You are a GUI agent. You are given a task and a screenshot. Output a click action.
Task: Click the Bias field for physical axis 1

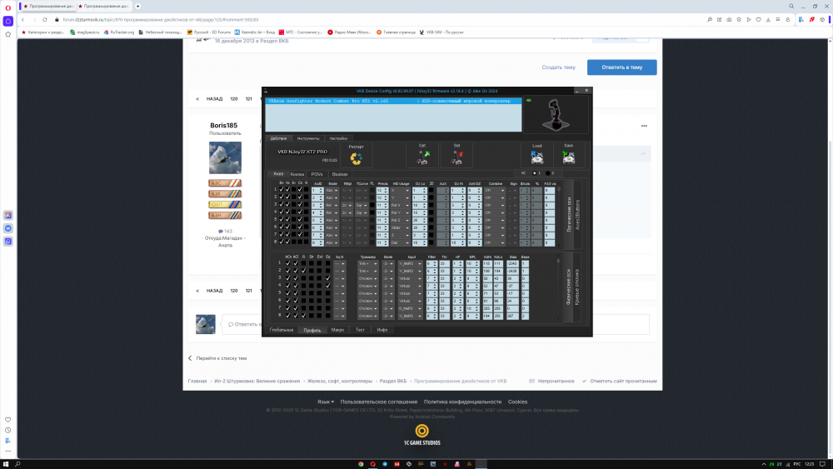click(512, 263)
